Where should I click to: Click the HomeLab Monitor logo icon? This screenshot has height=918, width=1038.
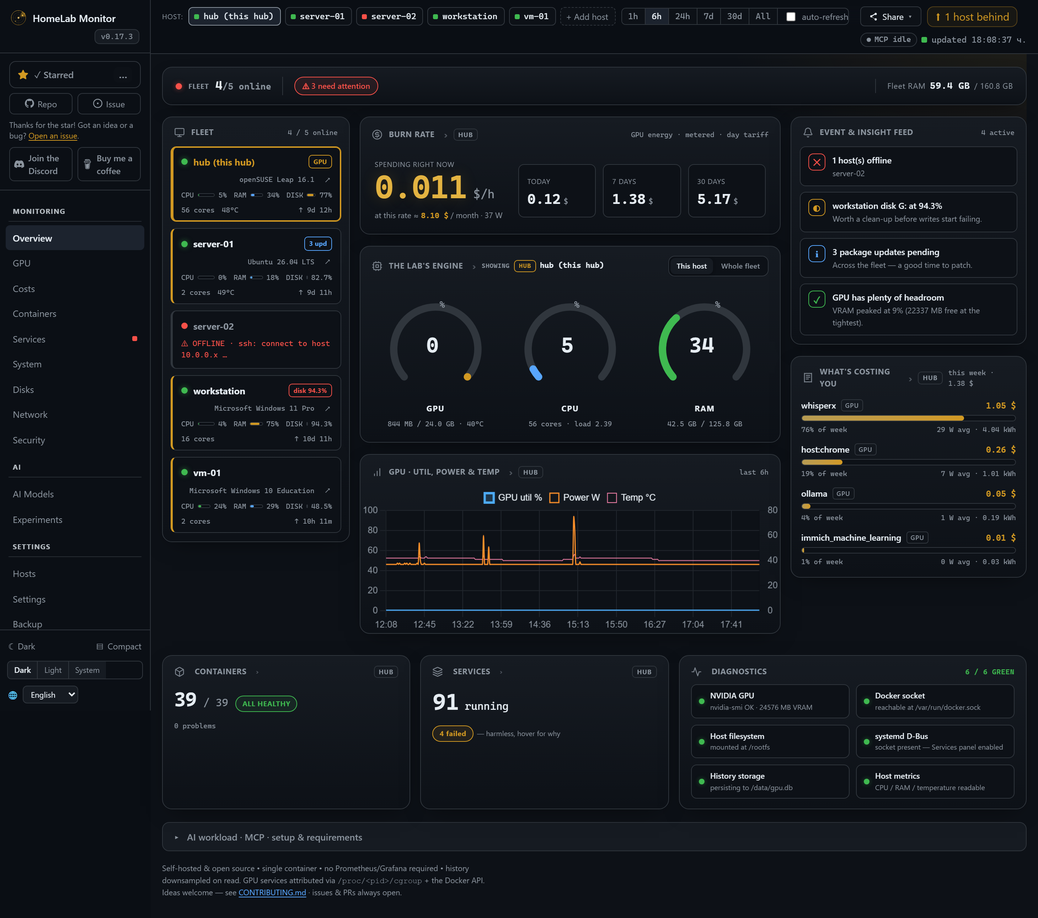coord(18,18)
